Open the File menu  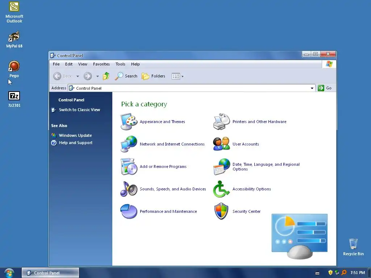pos(56,64)
